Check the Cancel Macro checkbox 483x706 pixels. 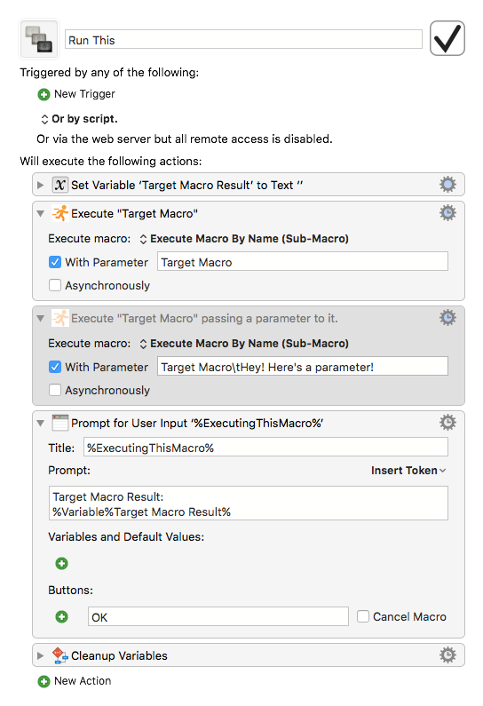[x=363, y=616]
